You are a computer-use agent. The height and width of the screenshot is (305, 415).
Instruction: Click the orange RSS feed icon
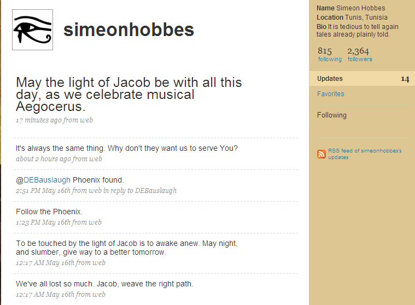pyautogui.click(x=322, y=154)
